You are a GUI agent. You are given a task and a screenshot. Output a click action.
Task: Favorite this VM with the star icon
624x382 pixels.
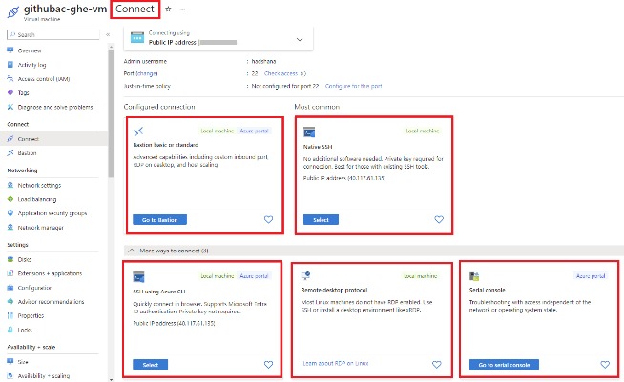(168, 9)
